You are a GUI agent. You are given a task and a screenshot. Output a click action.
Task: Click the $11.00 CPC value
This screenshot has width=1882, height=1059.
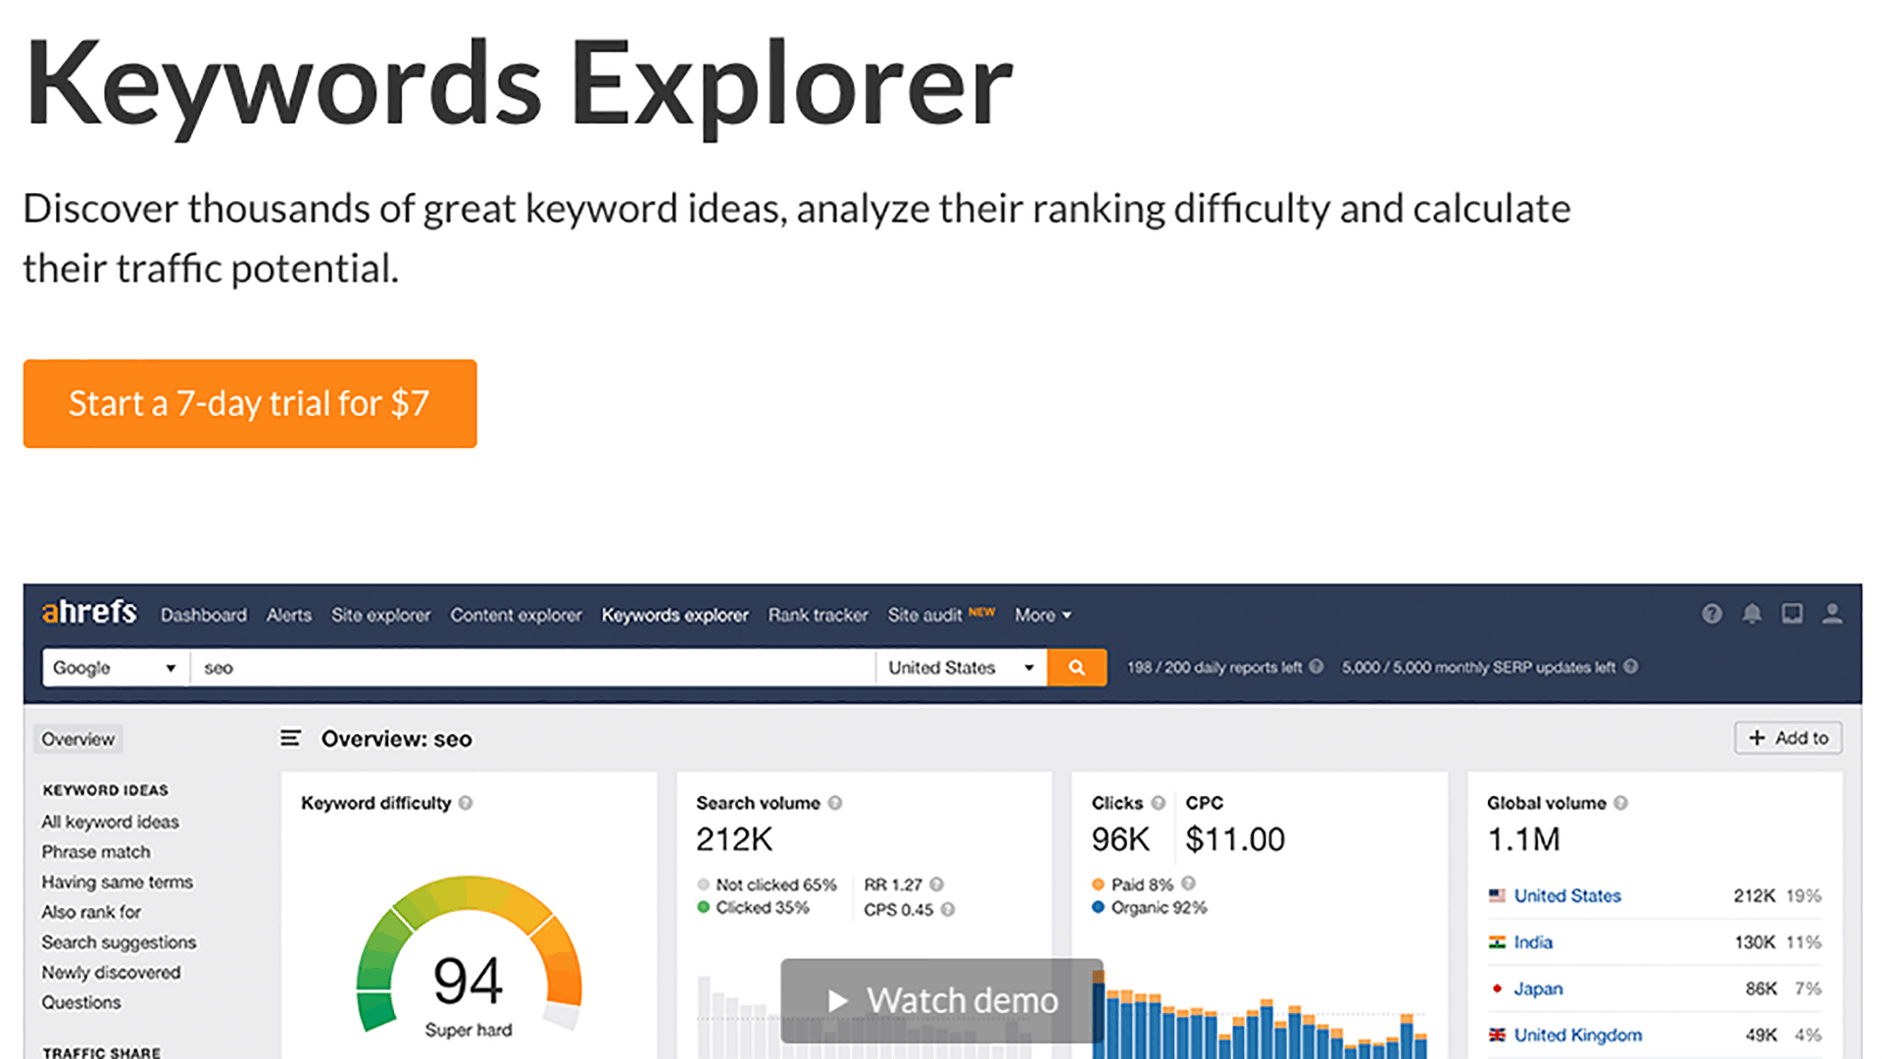click(x=1235, y=839)
